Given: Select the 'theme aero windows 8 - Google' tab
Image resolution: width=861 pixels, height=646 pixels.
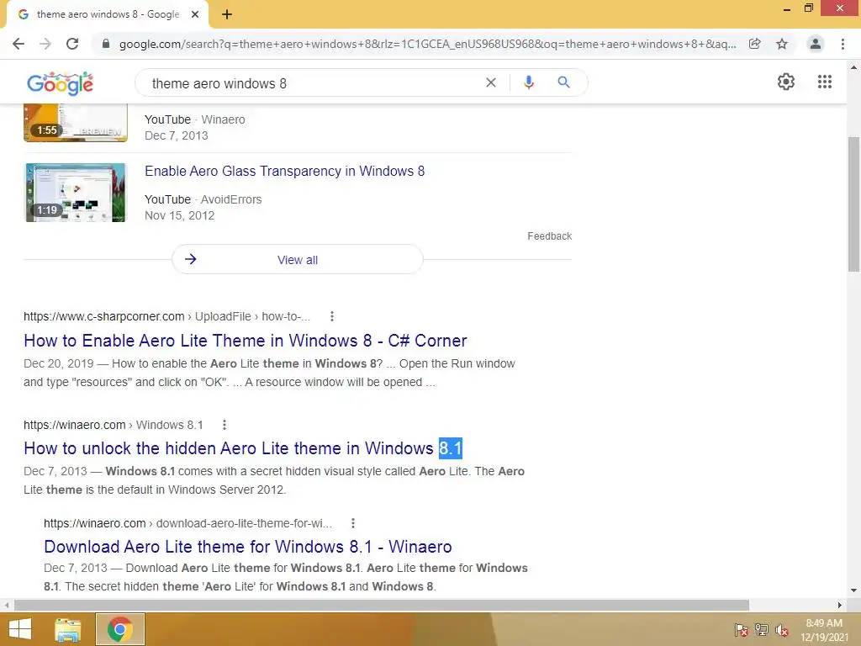Looking at the screenshot, I should click(107, 14).
